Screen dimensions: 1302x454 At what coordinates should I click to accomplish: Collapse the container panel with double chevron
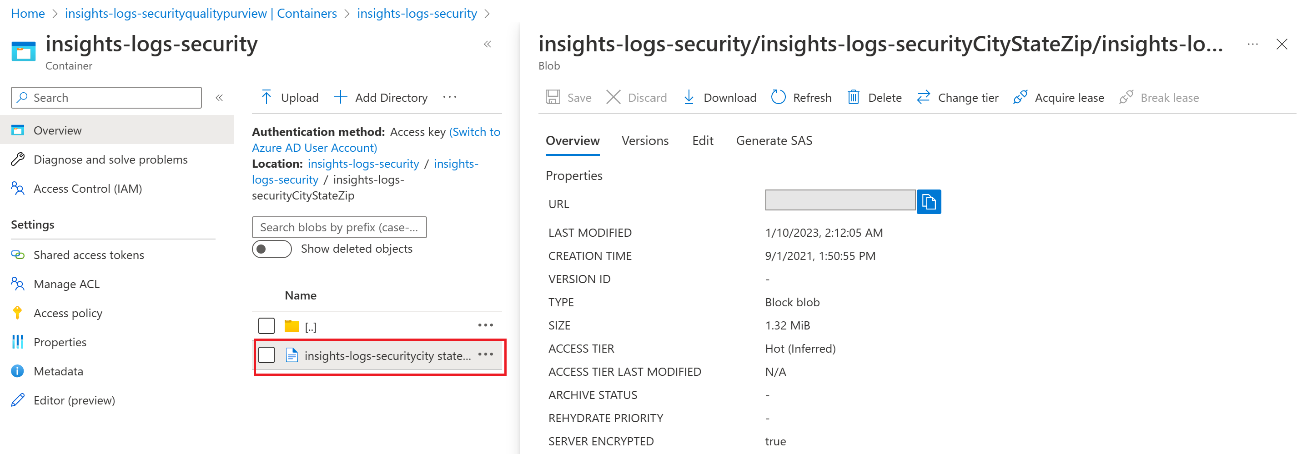pos(487,45)
